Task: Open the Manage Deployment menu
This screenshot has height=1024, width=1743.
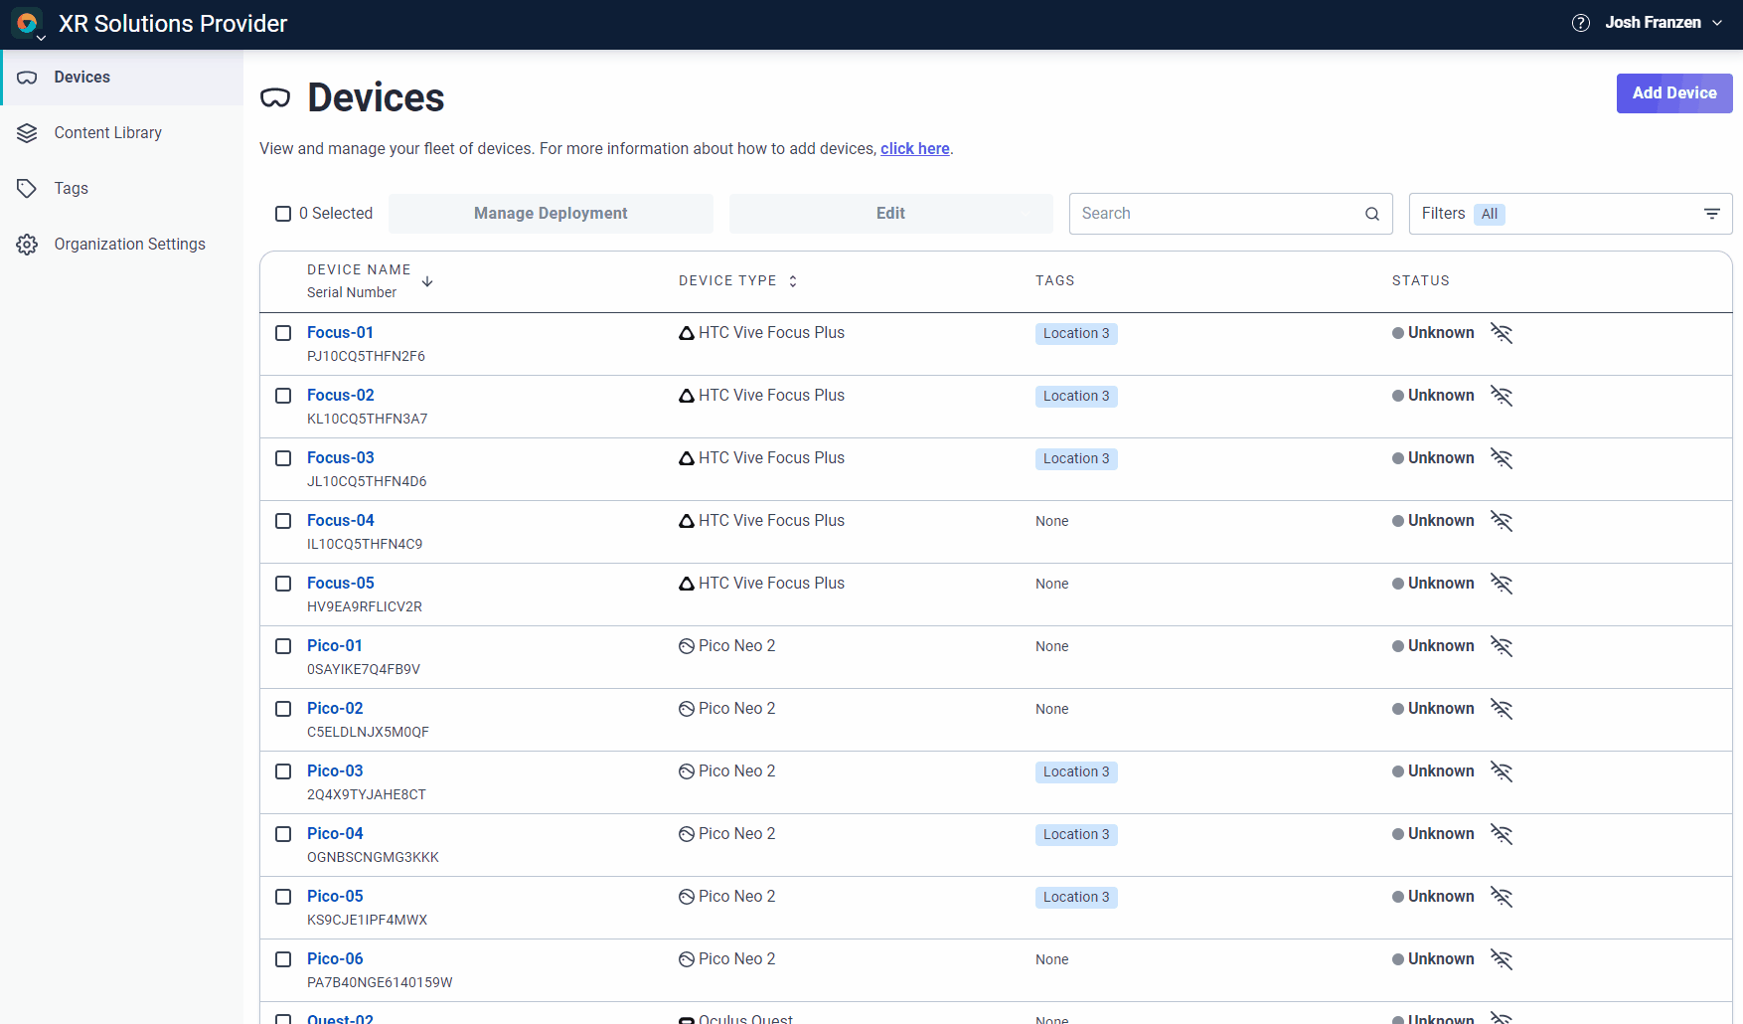Action: click(x=551, y=213)
